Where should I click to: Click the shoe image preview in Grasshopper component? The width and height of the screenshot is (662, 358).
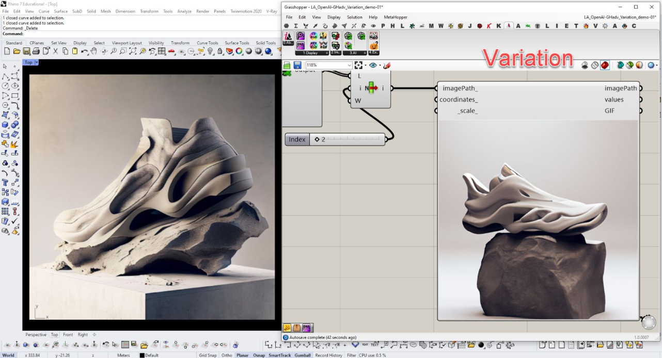pos(538,220)
